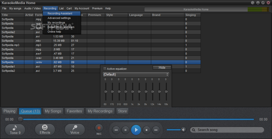
Task: Pause playback
Action: (x=125, y=130)
